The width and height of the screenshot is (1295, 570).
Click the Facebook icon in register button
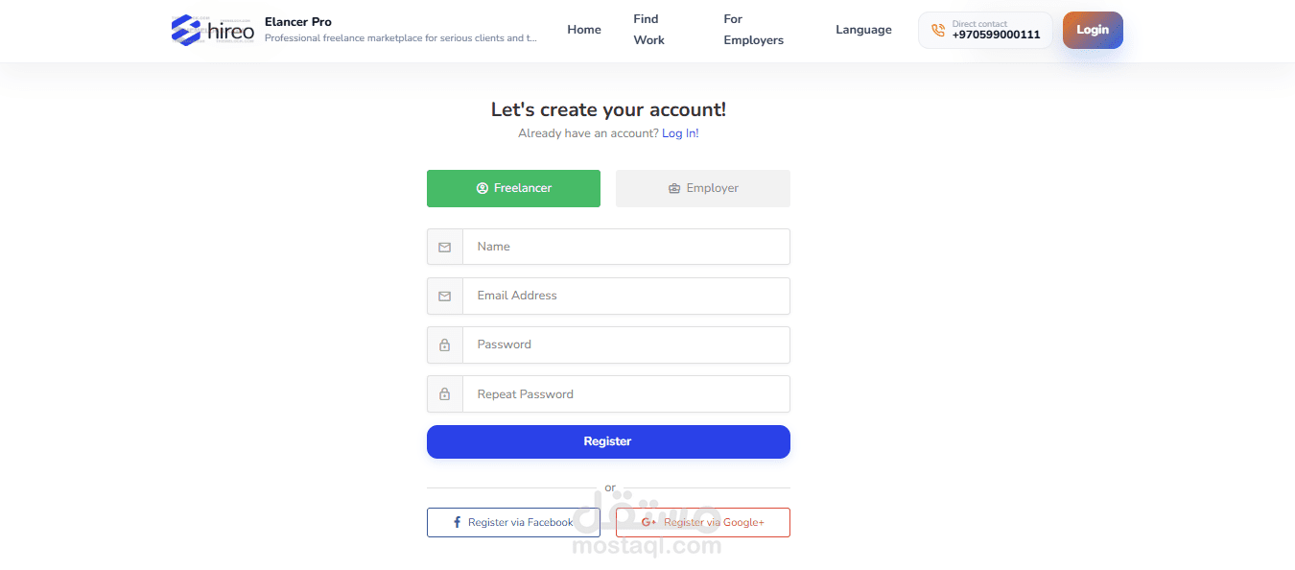point(457,522)
